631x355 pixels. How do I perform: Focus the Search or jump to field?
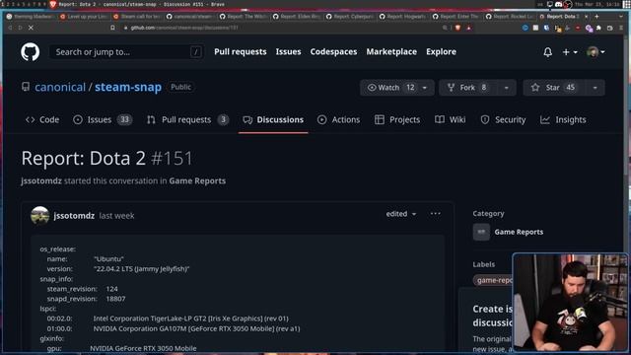pyautogui.click(x=125, y=52)
